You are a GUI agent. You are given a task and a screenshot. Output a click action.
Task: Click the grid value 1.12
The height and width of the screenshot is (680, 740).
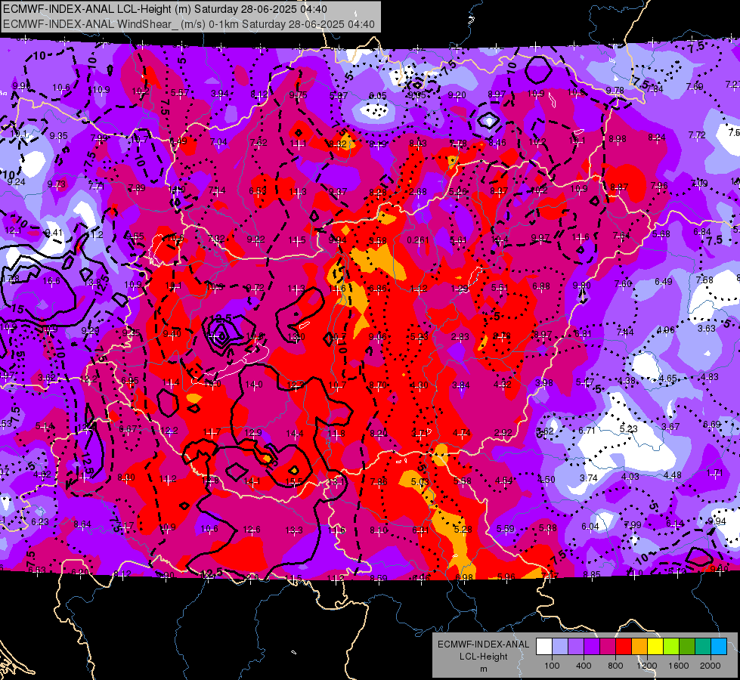419,289
